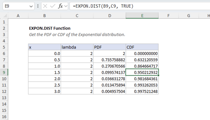Select cell with x value 0.5
Screen dimensions: 210x120
coord(45,60)
